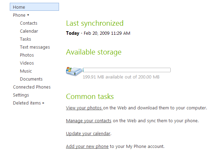Click the Add your new phone link
Image resolution: width=221 pixels, height=158 pixels.
click(87, 147)
